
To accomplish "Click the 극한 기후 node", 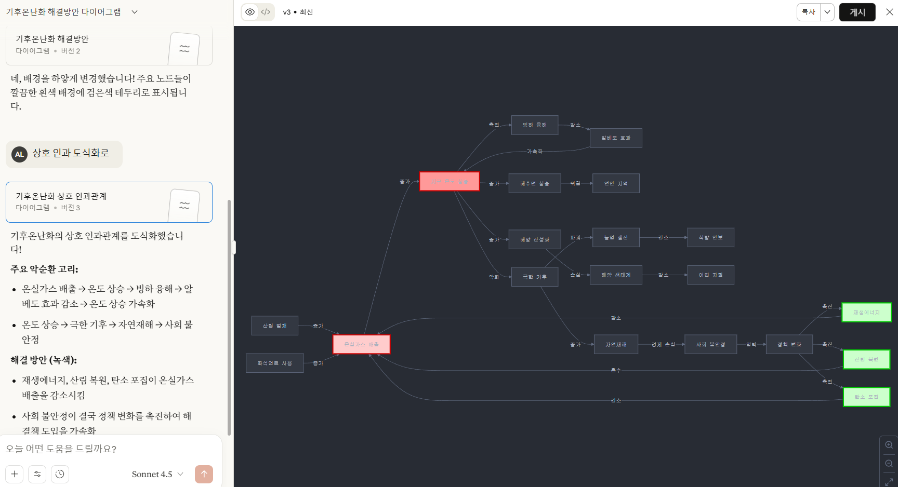I will (x=535, y=277).
